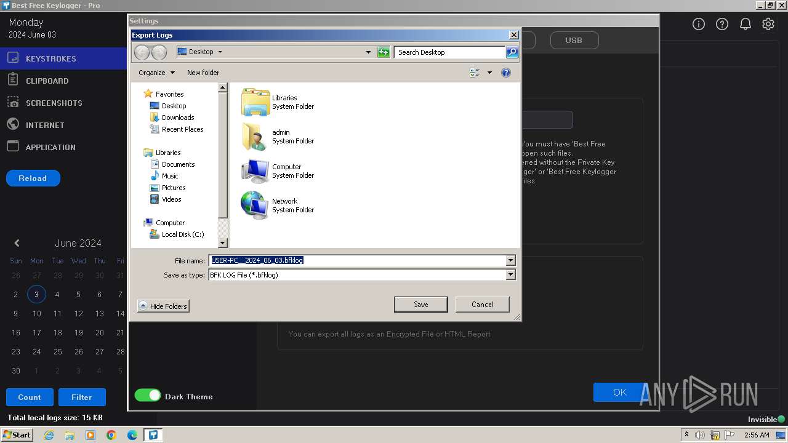Select Keystrokes in the sidebar
The width and height of the screenshot is (788, 443).
point(63,58)
